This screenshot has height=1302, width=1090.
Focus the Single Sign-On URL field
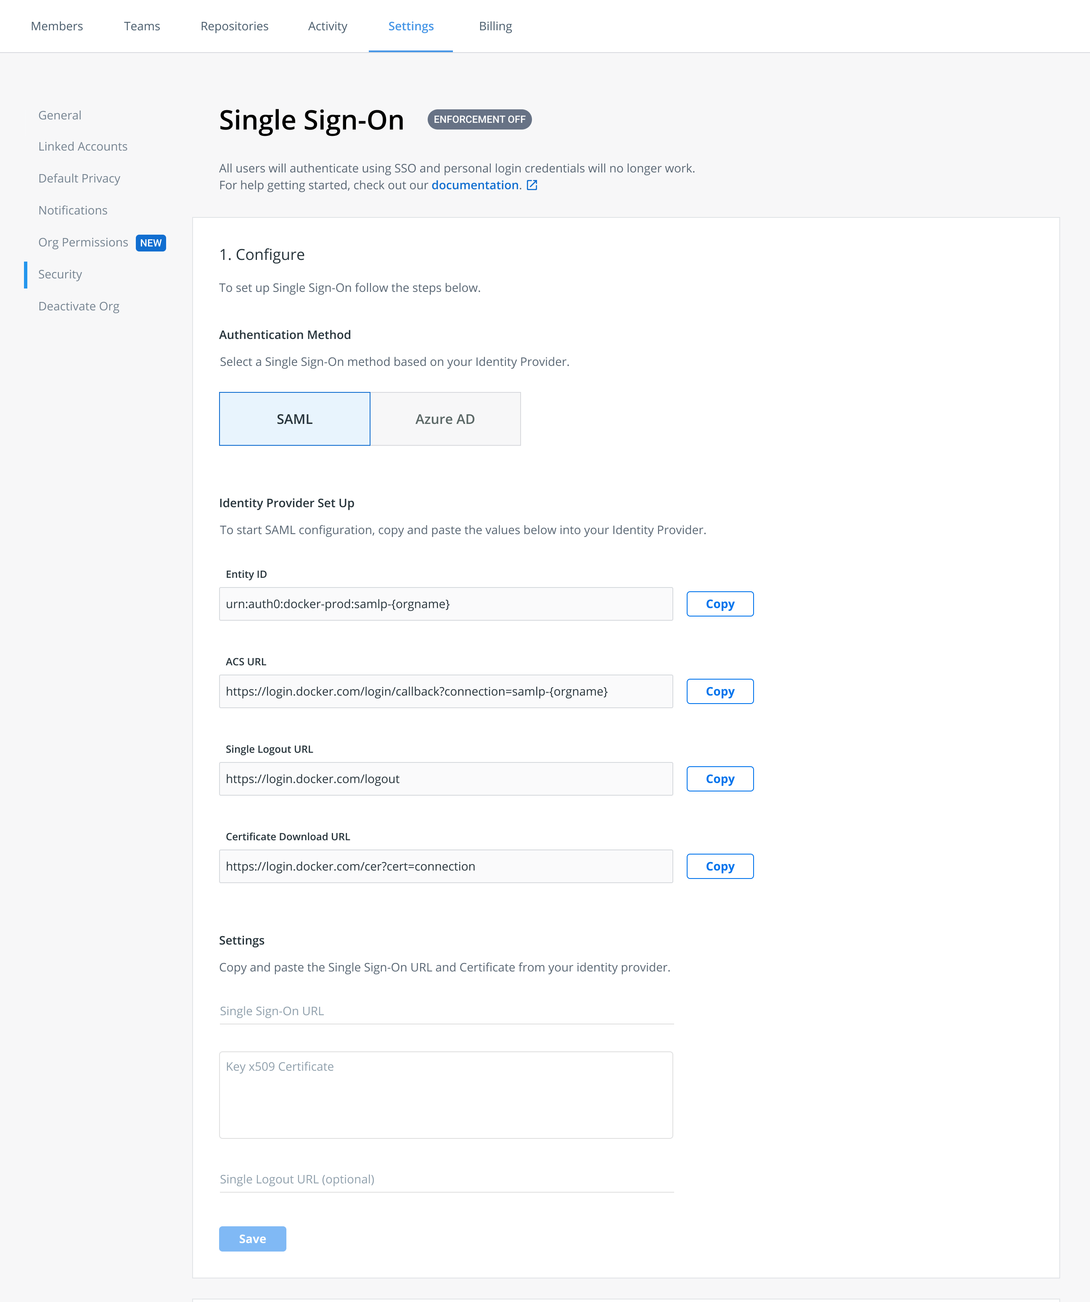447,1011
